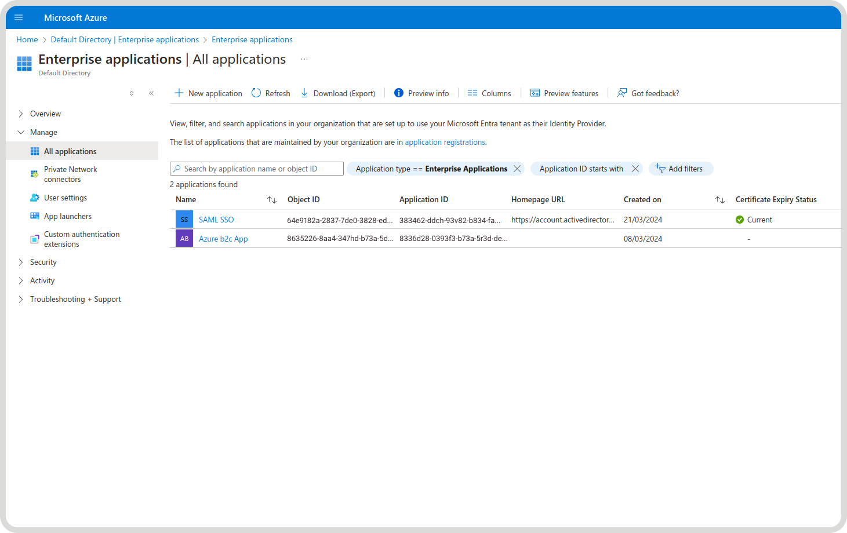Screen dimensions: 847x533
Task: Sort by Name column arrows
Action: click(x=272, y=200)
